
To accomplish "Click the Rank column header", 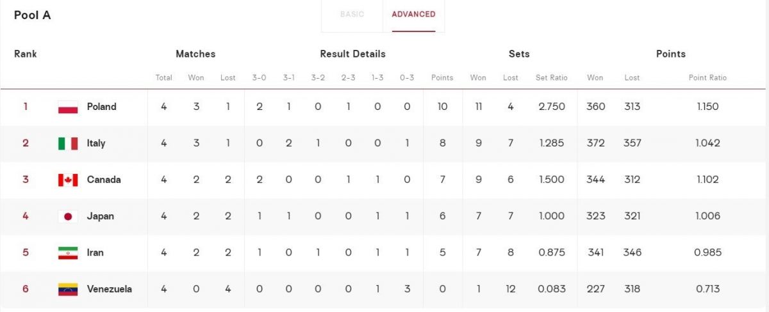I will [26, 54].
